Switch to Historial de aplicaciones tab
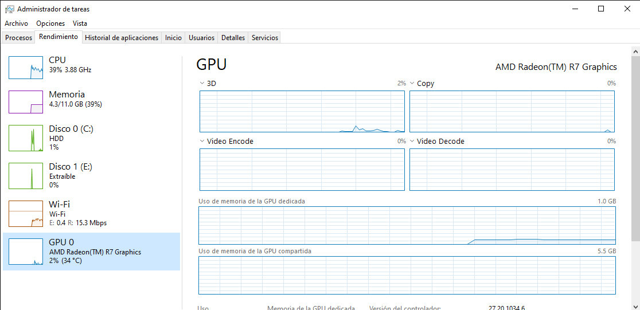The height and width of the screenshot is (310, 640). pos(122,38)
